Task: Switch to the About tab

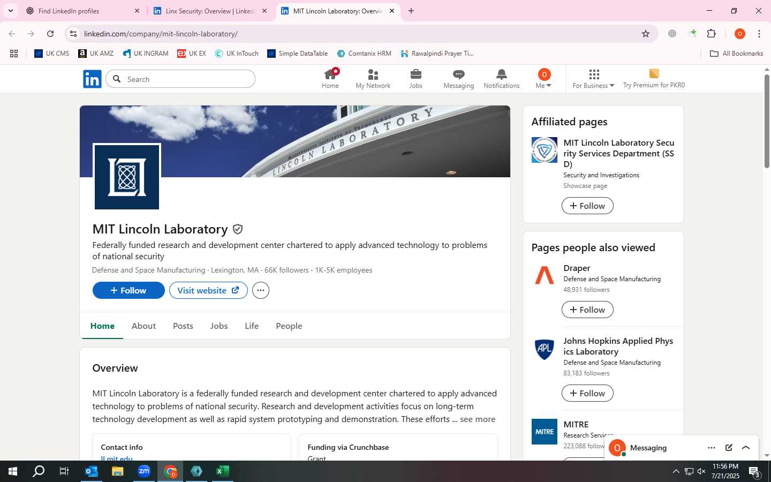Action: click(x=143, y=326)
